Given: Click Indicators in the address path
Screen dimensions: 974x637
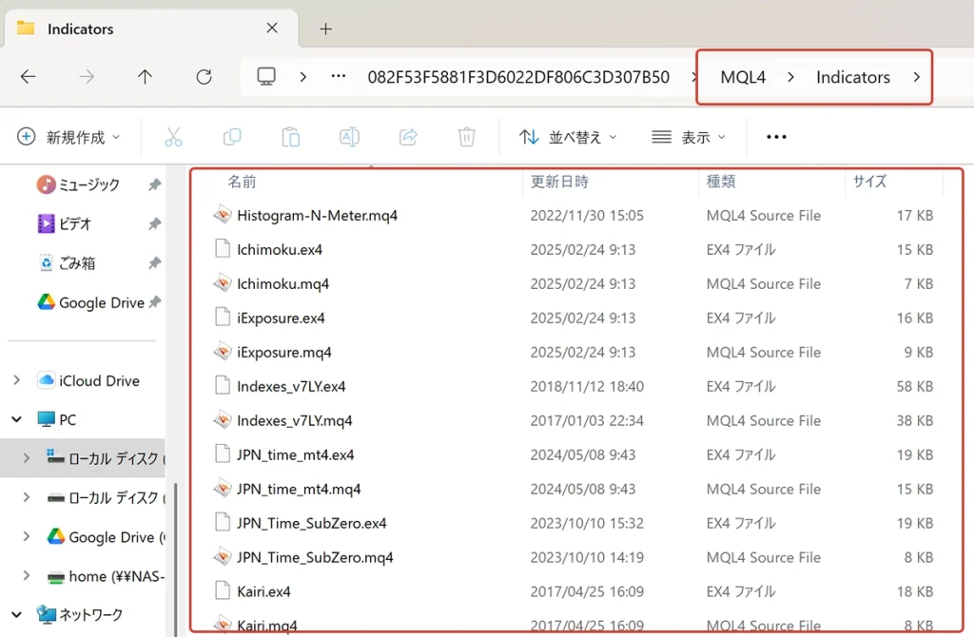Looking at the screenshot, I should (853, 77).
